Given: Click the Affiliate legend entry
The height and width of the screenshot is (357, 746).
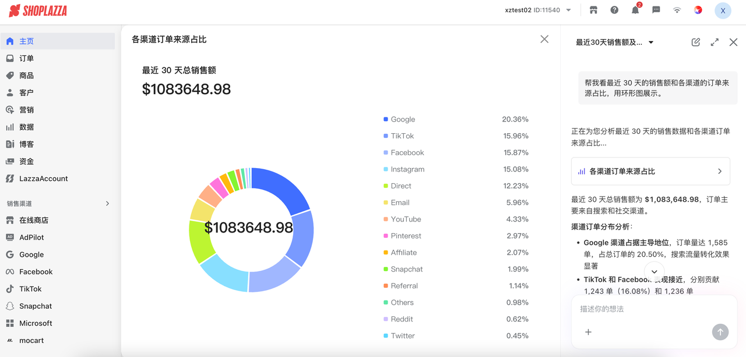Looking at the screenshot, I should (x=400, y=252).
